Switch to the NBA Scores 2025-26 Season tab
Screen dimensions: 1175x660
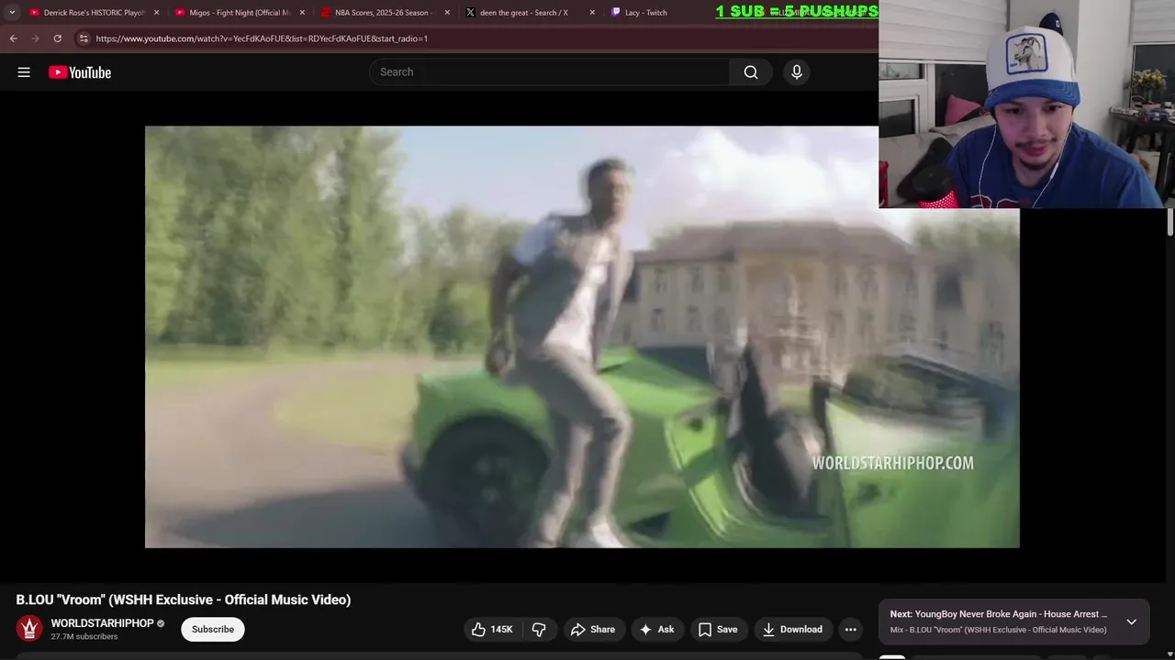(383, 13)
